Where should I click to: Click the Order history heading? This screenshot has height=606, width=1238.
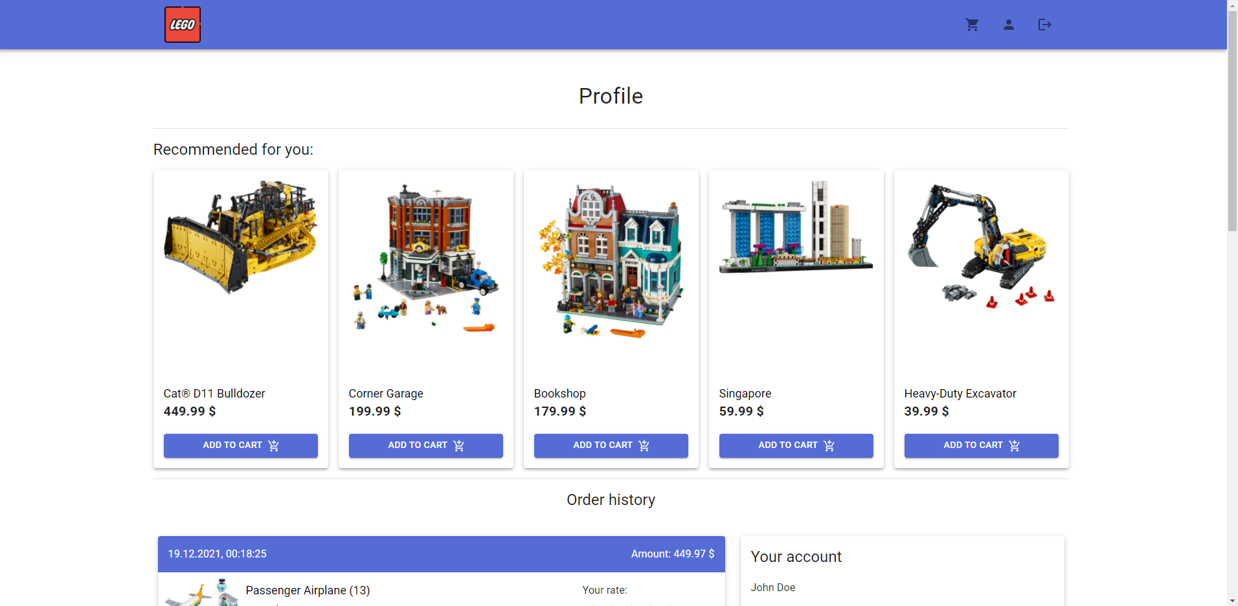(611, 500)
